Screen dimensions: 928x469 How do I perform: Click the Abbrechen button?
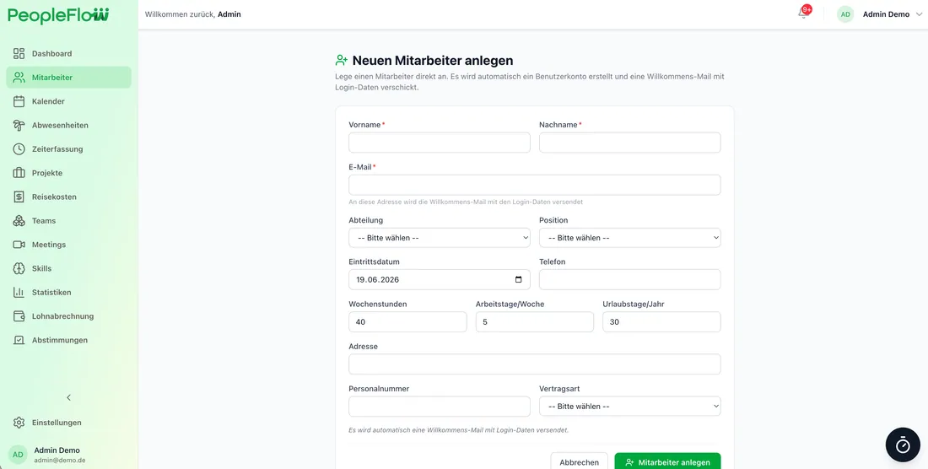(x=580, y=462)
